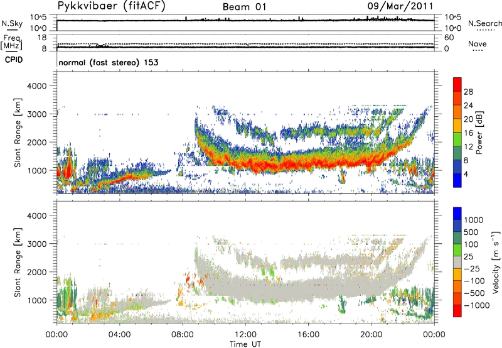This screenshot has height=348, width=502.
Task: Click the "4000" range tick on the Power panel
Action: coord(36,86)
